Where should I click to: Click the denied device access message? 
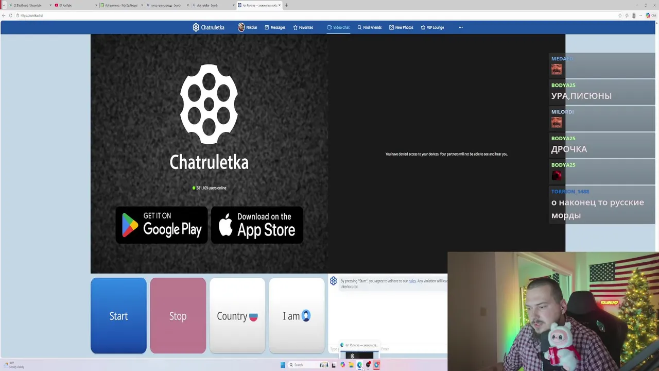[x=446, y=154]
